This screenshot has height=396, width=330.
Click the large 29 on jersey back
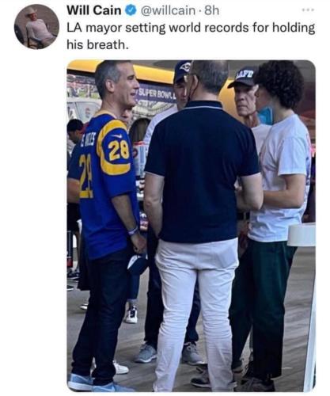(85, 177)
